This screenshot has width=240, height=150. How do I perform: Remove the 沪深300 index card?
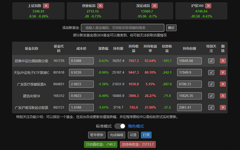[208, 6]
